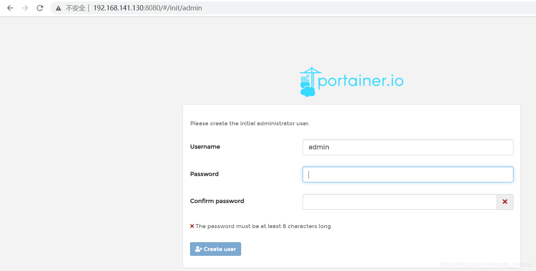The height and width of the screenshot is (271, 536).
Task: Click into the Confirm password input field
Action: point(400,202)
